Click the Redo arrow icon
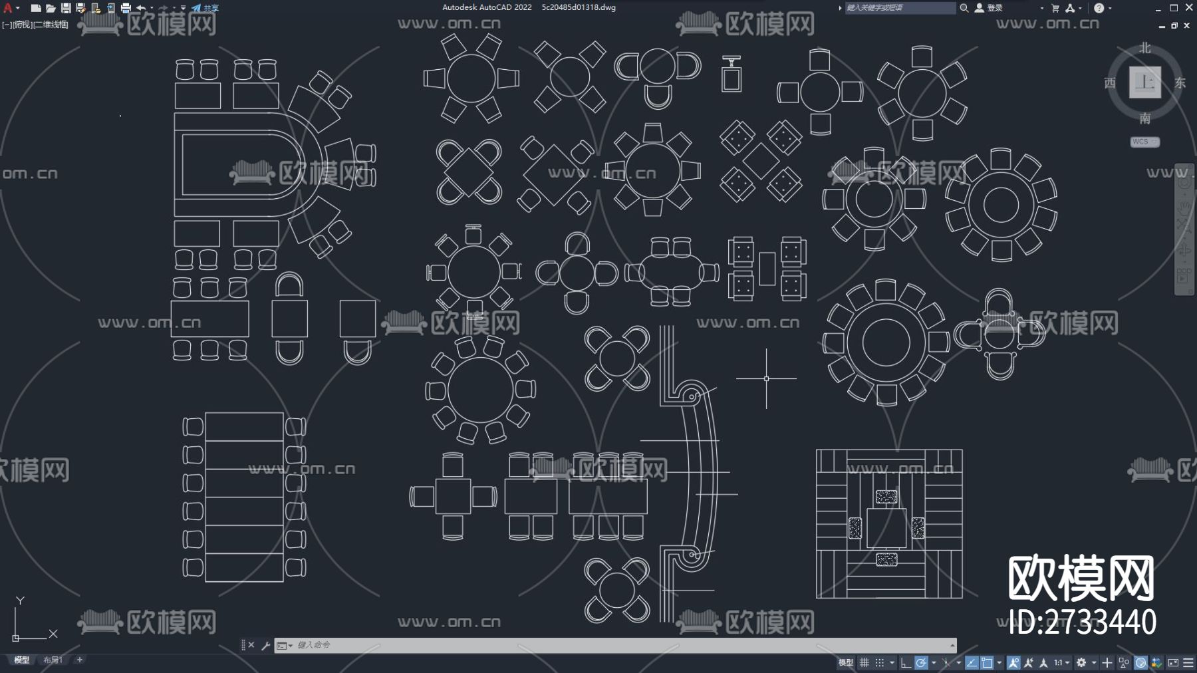 click(164, 8)
